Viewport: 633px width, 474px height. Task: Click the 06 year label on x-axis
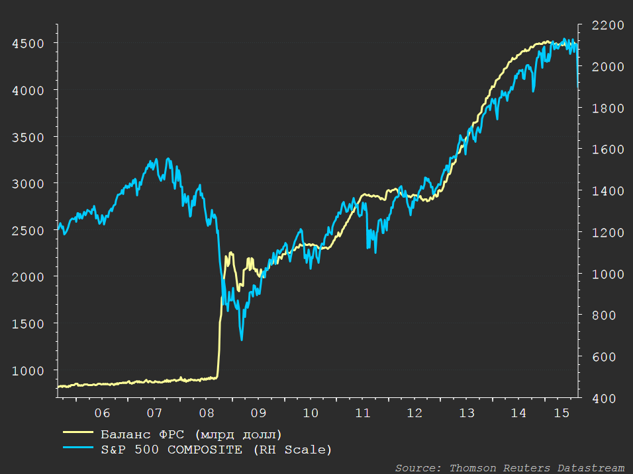point(102,413)
